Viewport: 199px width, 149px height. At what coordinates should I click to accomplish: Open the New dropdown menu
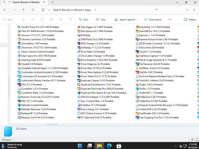[9, 20]
